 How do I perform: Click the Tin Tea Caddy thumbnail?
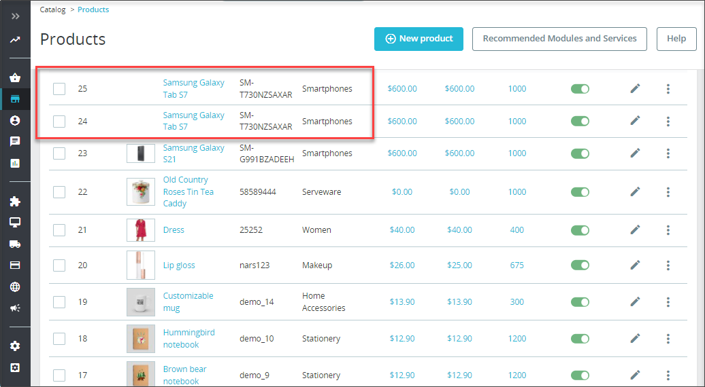point(141,191)
